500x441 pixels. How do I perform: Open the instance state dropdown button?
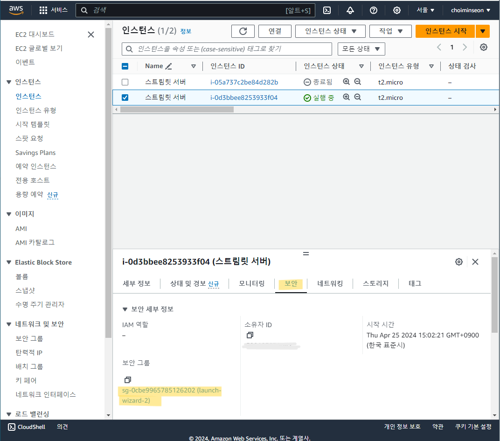click(330, 31)
